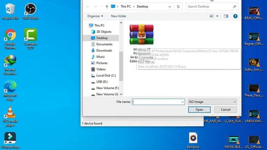The height and width of the screenshot is (150, 267).
Task: Select the Sidhu_Son_(... video file on desktop
Action: (254, 65)
